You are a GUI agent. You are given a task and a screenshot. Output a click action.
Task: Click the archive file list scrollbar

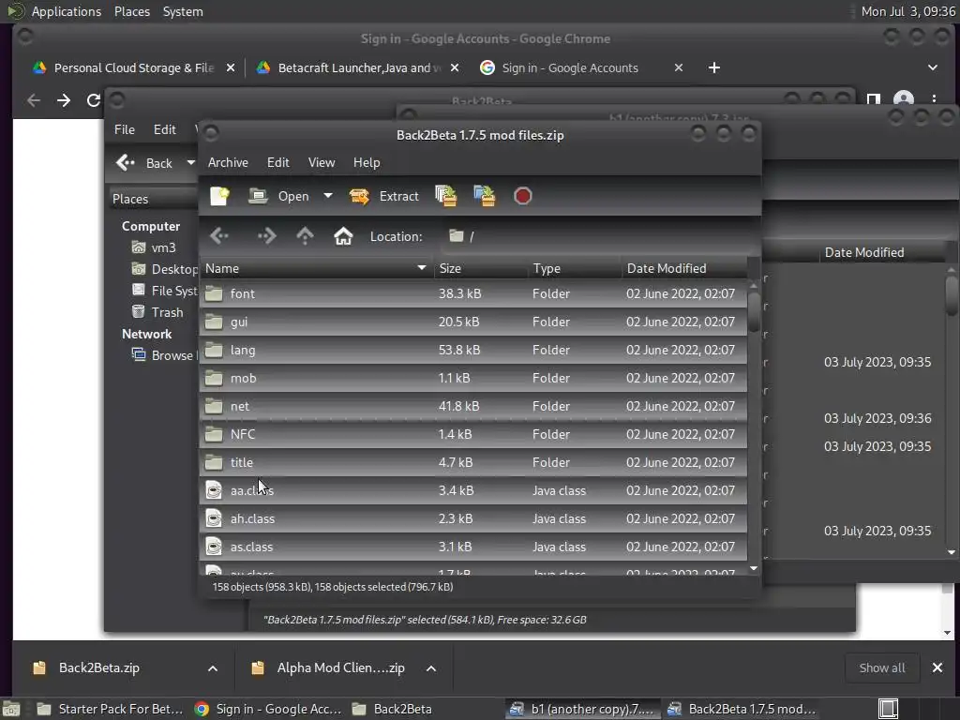[x=754, y=312]
